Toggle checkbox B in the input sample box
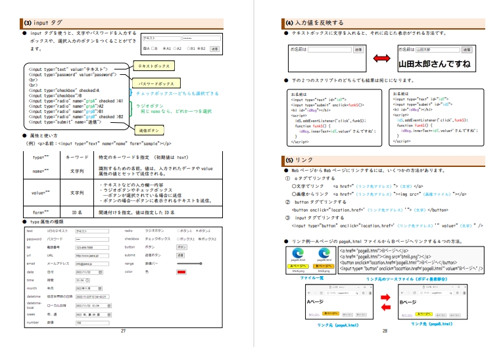This screenshot has height=347, width=503. pos(153,49)
